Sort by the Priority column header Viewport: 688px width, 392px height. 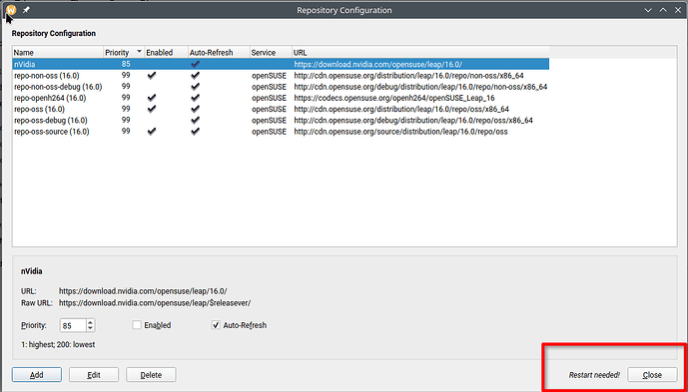pos(124,53)
